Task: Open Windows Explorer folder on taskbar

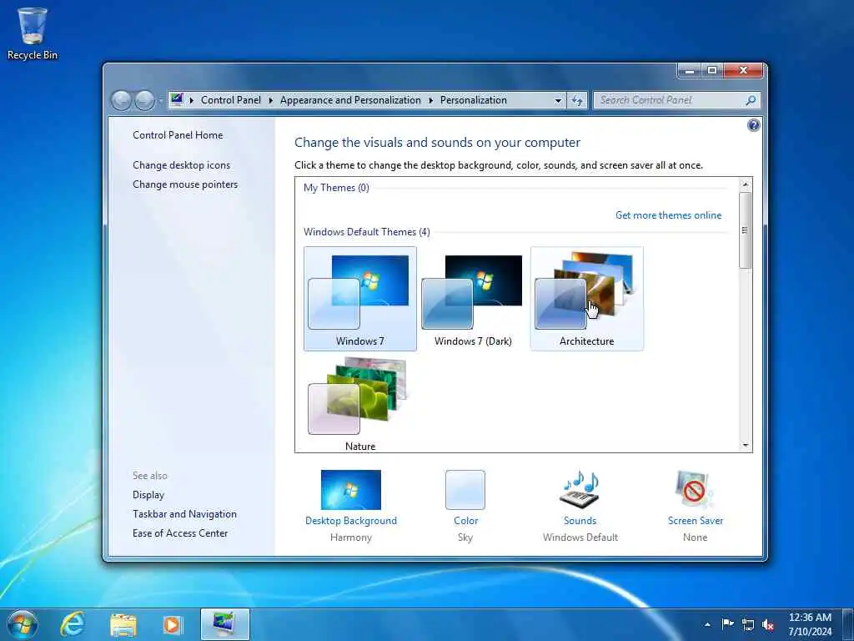Action: coord(123,624)
